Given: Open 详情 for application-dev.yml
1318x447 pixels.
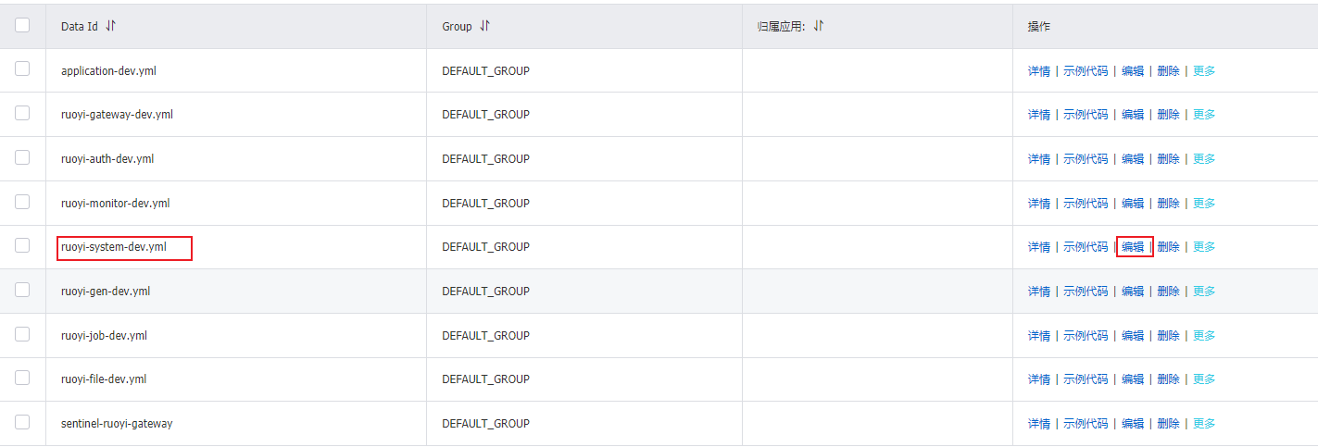Looking at the screenshot, I should tap(1039, 70).
